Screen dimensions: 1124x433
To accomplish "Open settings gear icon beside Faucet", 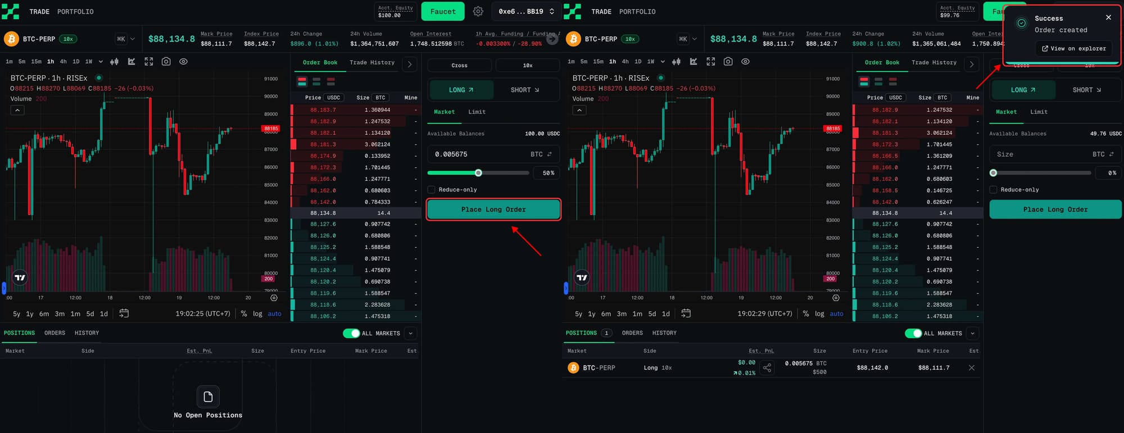I will coord(478,11).
